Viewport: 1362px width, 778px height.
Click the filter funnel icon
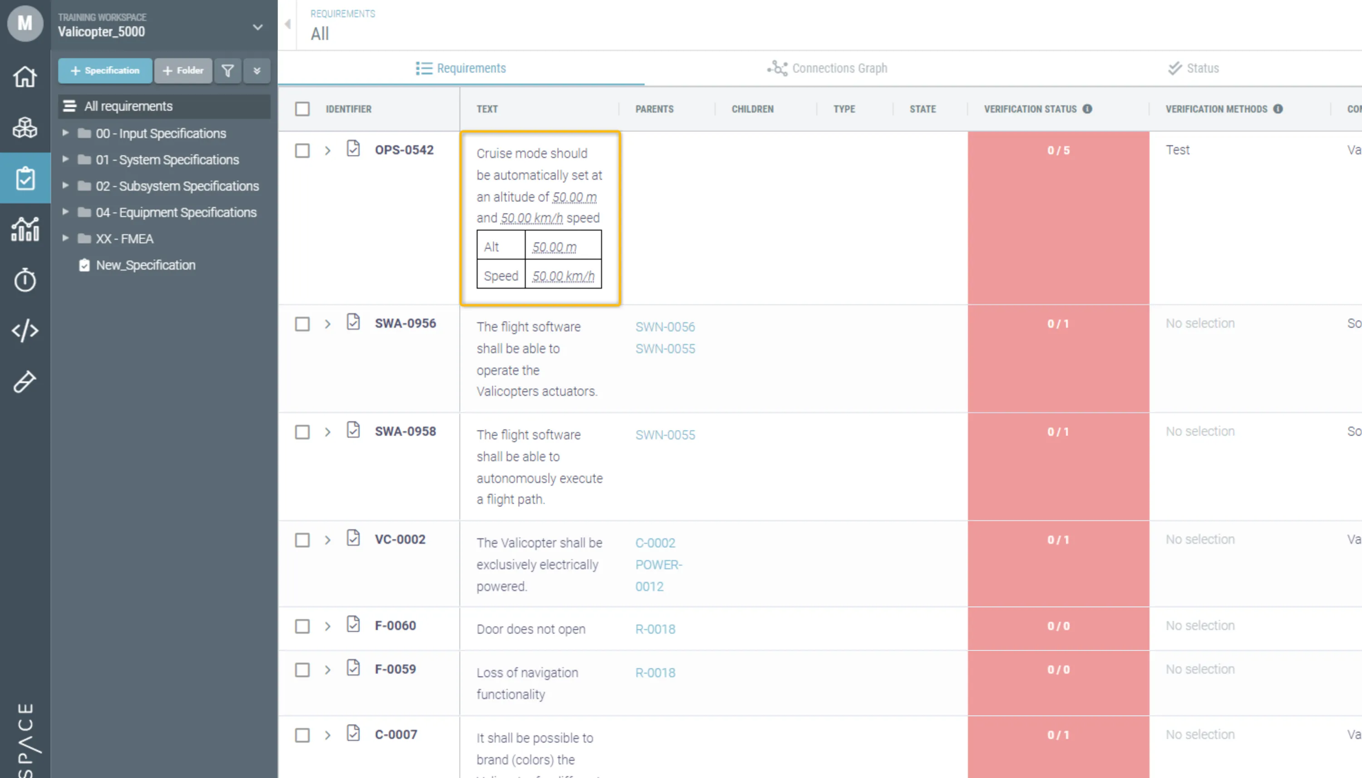click(x=227, y=70)
